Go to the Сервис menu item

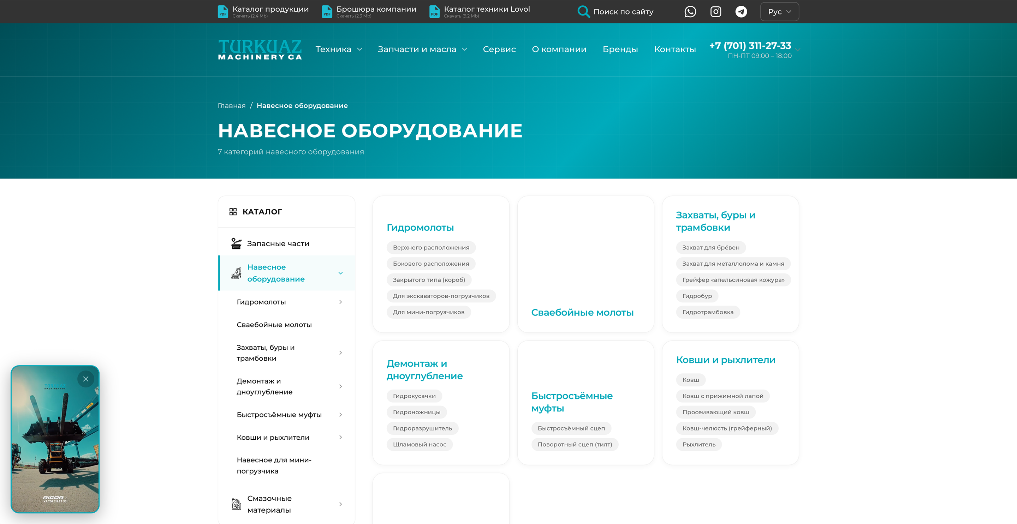499,49
